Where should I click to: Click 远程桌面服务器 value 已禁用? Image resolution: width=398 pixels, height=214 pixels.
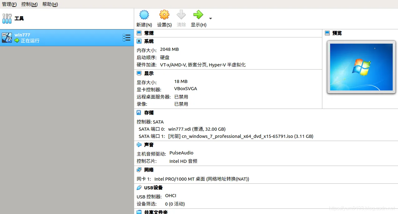181,97
